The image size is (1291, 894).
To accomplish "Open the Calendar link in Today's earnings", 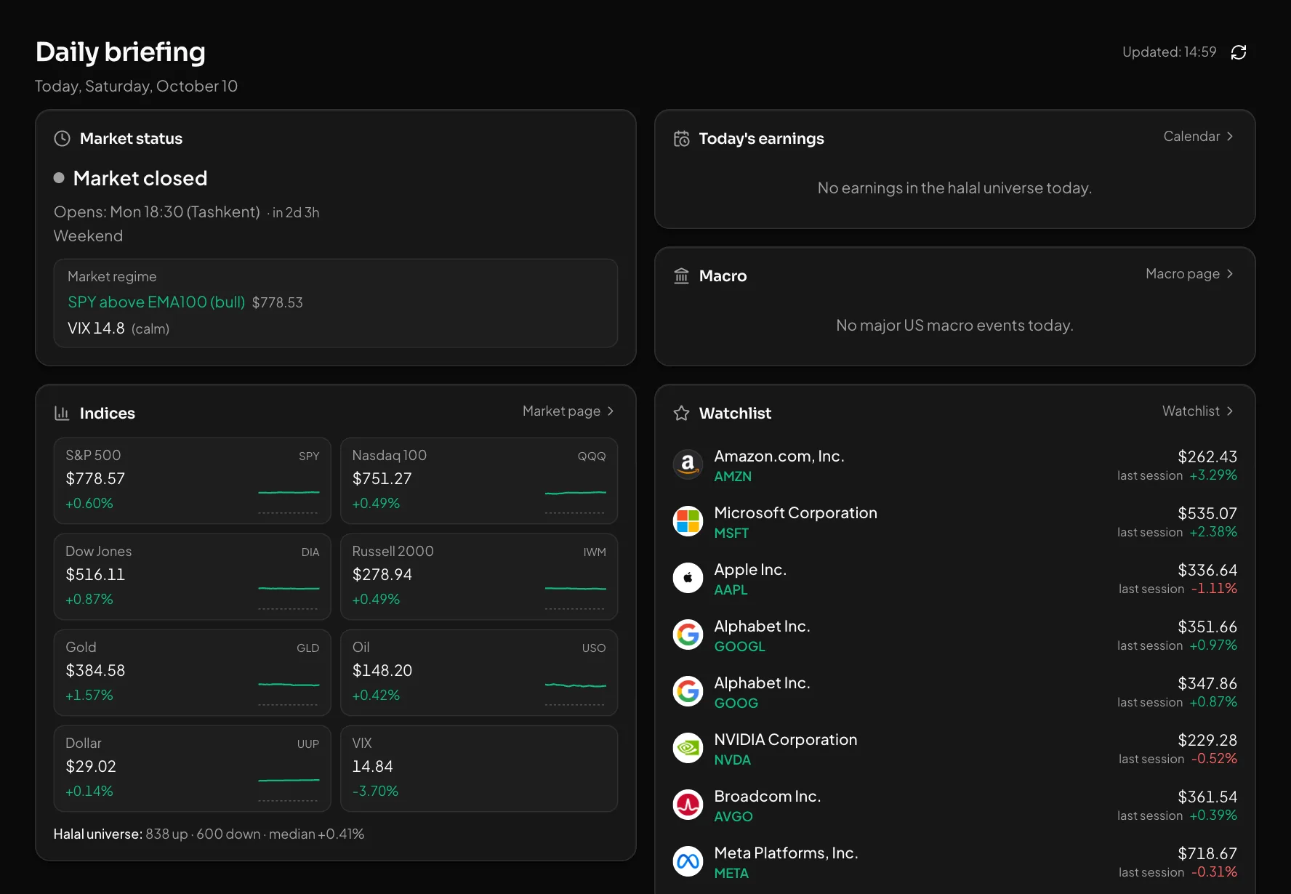I will [x=1199, y=136].
